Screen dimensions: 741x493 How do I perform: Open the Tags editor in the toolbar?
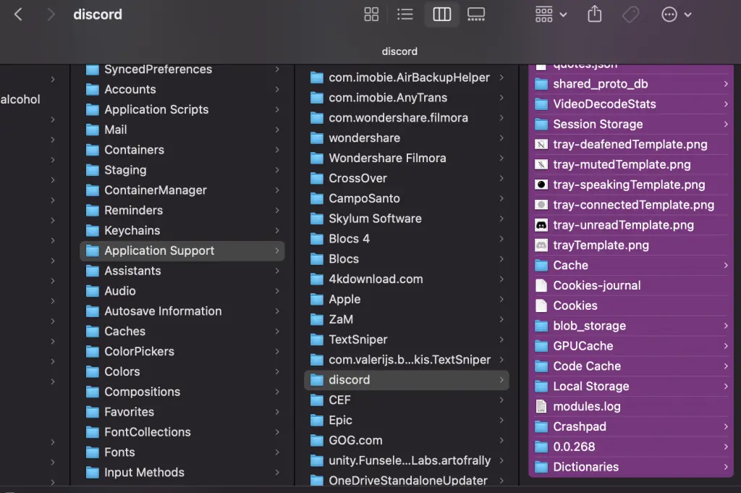coord(630,14)
